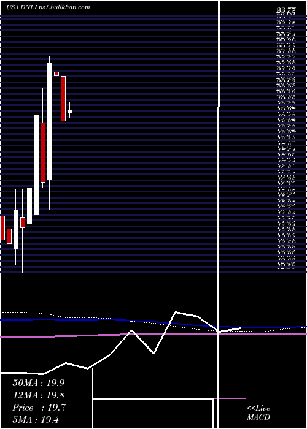Image resolution: width=307 pixels, height=429 pixels.
Task: Click the 'USA DNLI ns1.bullkhan.com' chart title
Action: 49,7
